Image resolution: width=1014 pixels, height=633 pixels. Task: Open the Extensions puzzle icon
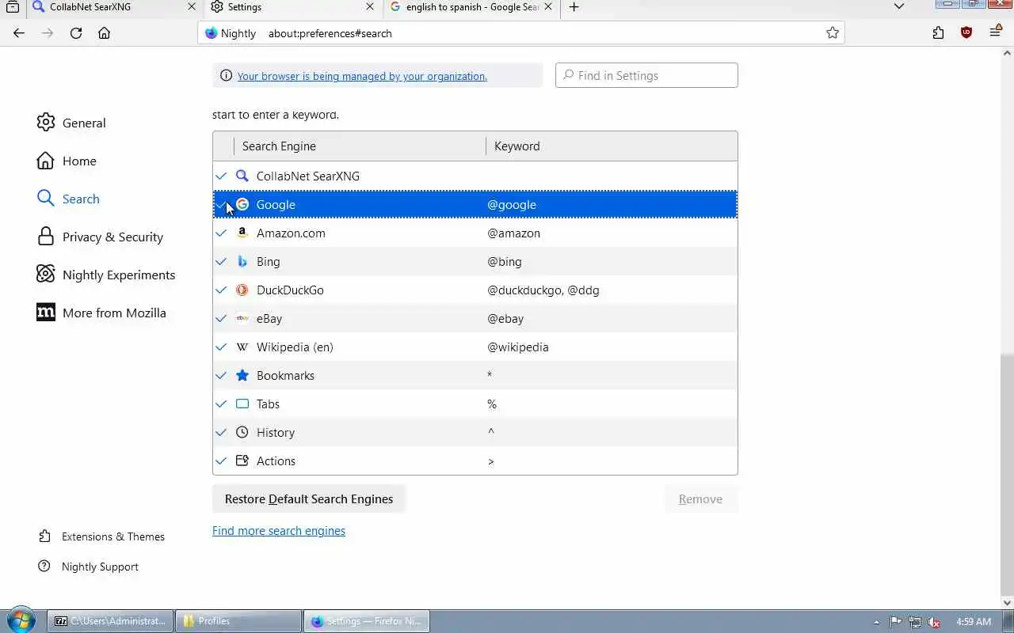point(939,33)
